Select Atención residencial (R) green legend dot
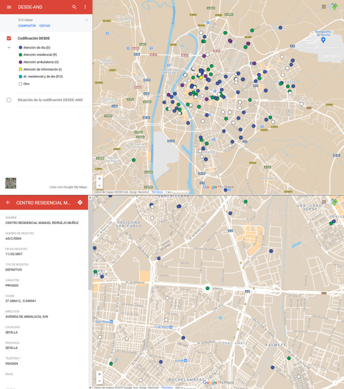This screenshot has height=389, width=344. coord(20,55)
